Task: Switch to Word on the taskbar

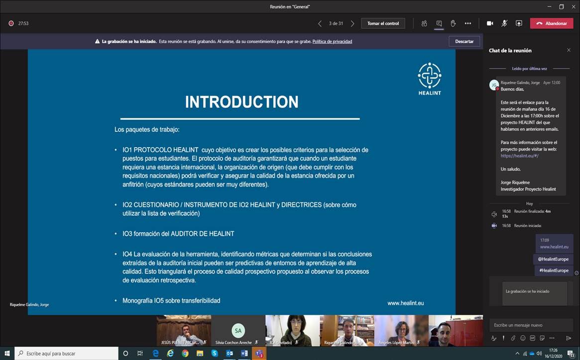Action: pyautogui.click(x=244, y=354)
